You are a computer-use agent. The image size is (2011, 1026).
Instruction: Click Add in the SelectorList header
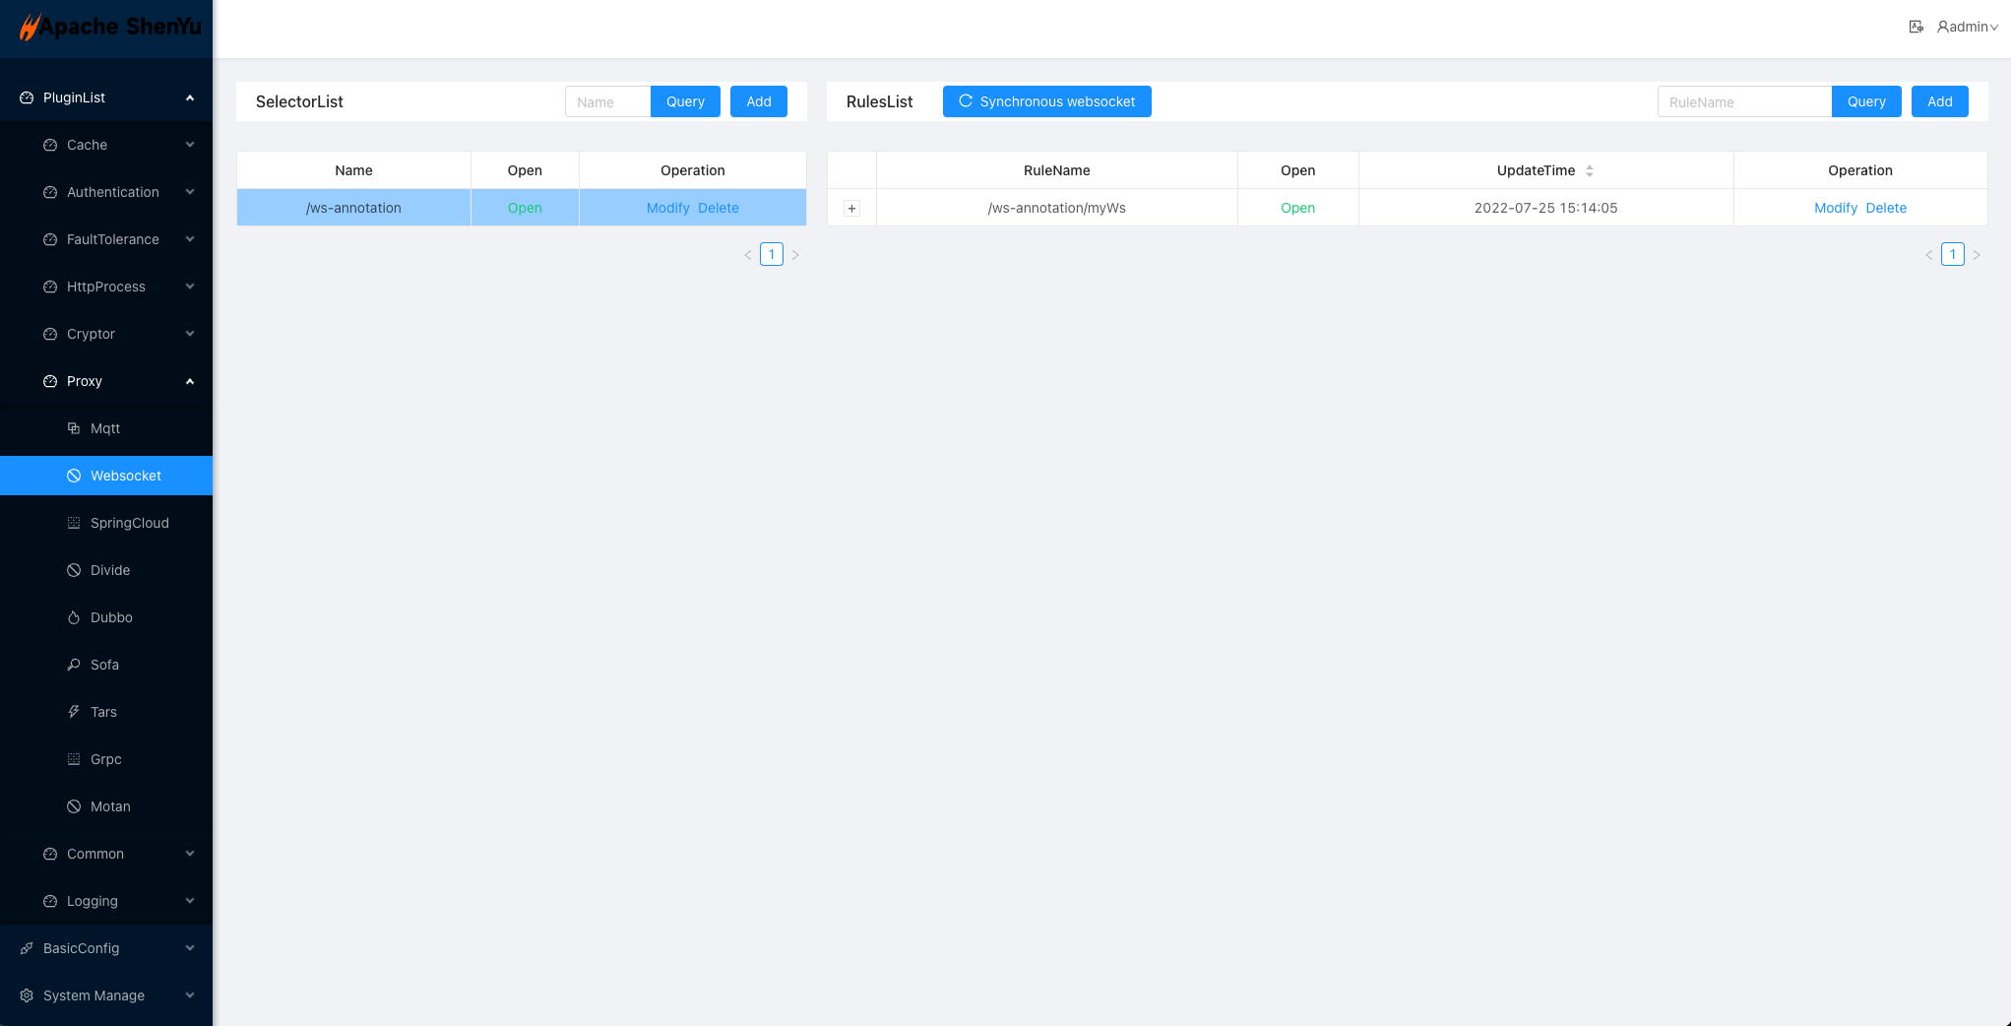pos(758,101)
